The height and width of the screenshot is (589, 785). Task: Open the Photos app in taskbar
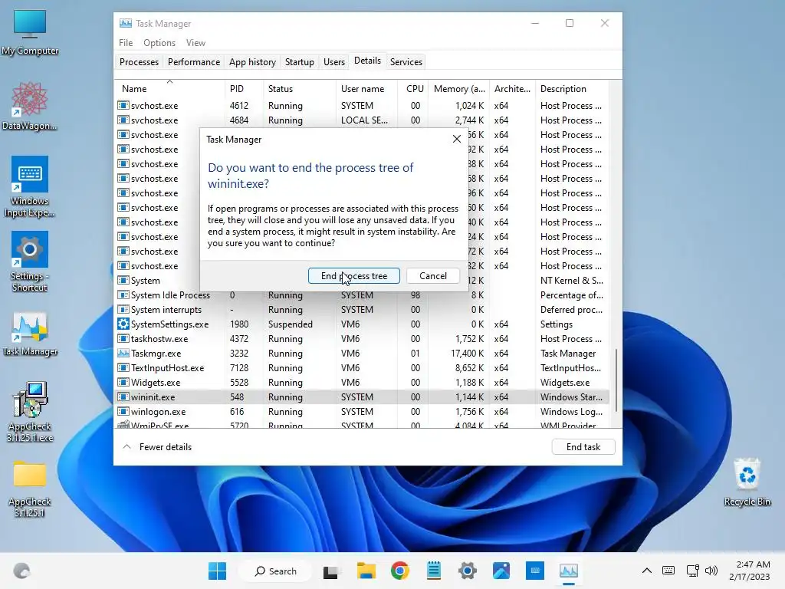501,571
